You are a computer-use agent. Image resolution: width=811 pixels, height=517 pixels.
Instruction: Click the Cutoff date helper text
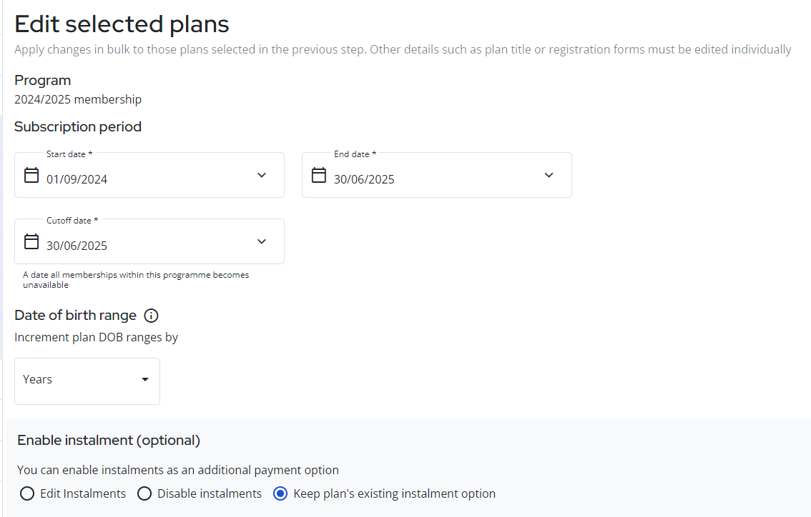point(136,279)
